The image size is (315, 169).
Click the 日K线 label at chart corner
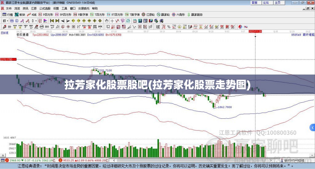pos(4,33)
